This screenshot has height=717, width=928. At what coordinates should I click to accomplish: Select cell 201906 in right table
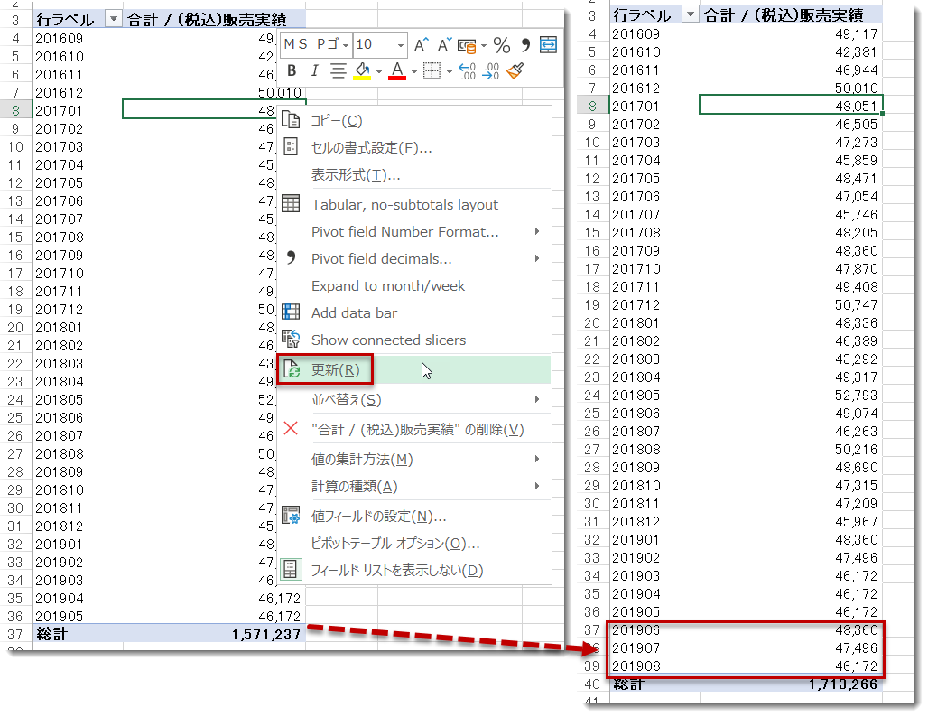[x=654, y=630]
